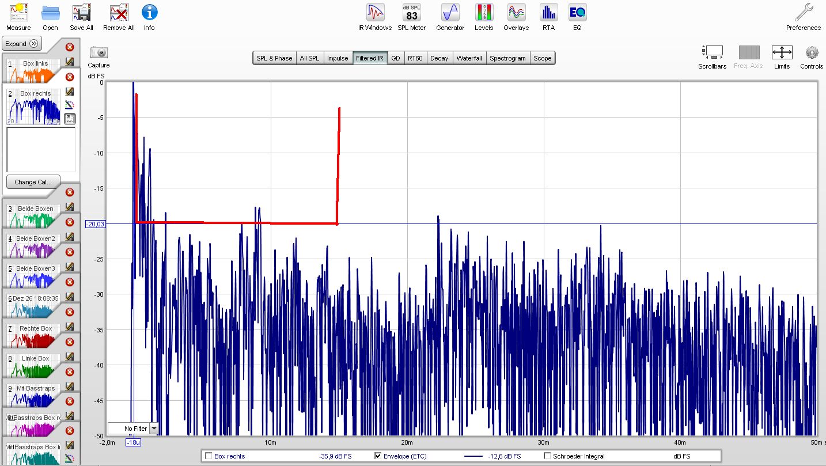Screen dimensions: 826x466
Task: Save measurement 2 Box rechts icon
Action: 70,91
